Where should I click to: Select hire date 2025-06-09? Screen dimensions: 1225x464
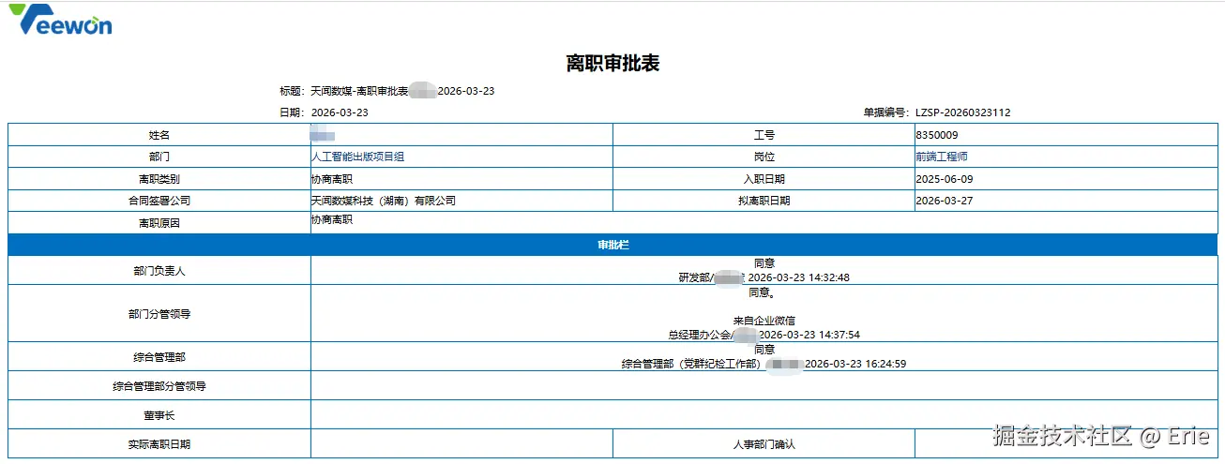(944, 179)
